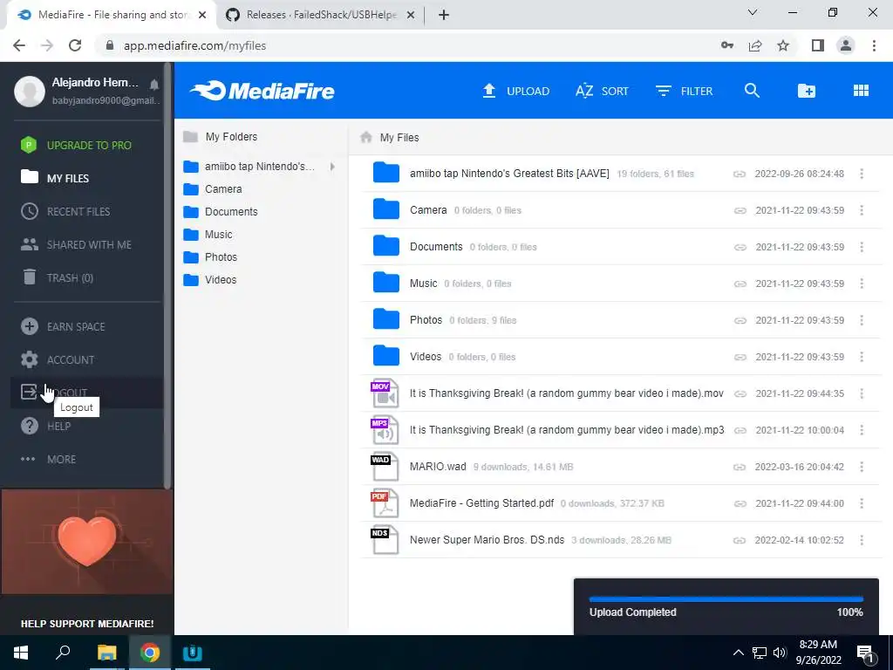Click the UPLOAD button
Image resolution: width=893 pixels, height=670 pixels.
tap(516, 91)
